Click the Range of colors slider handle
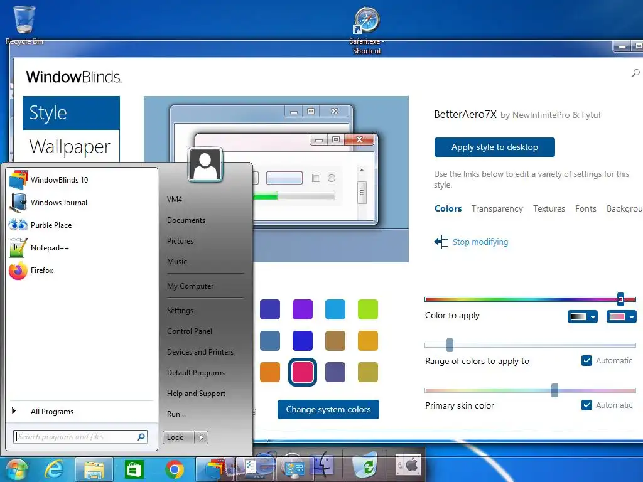The width and height of the screenshot is (643, 482). click(450, 345)
